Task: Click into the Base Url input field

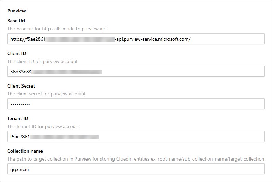Action: [225, 39]
